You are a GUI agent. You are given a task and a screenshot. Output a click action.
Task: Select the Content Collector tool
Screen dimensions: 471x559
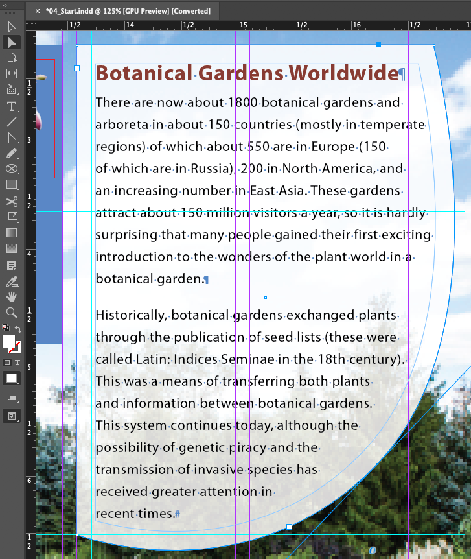pyautogui.click(x=12, y=89)
